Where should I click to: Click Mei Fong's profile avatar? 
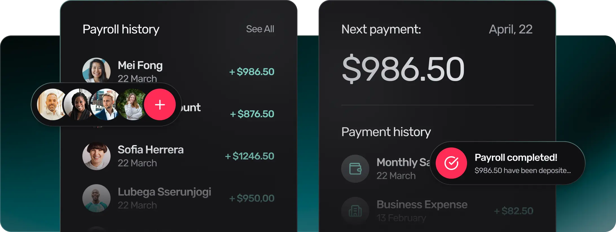click(96, 70)
